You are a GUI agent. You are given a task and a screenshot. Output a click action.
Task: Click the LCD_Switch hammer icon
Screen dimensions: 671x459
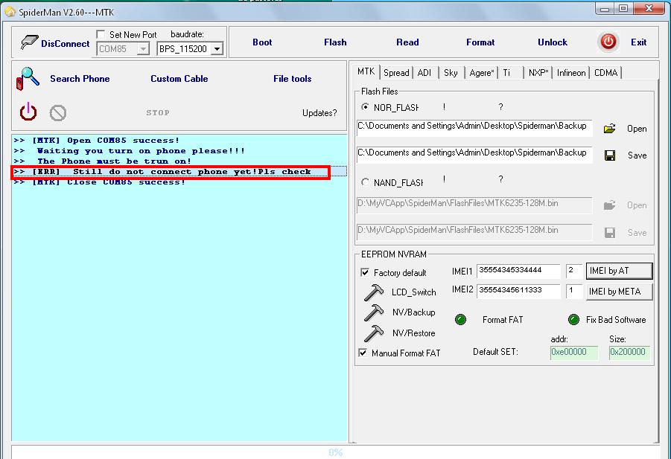(374, 292)
